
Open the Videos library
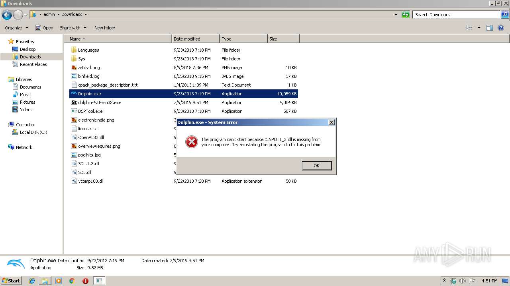pos(26,110)
